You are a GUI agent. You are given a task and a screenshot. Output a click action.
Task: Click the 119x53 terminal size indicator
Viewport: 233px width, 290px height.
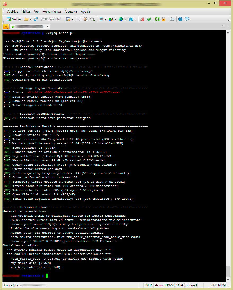(169, 285)
